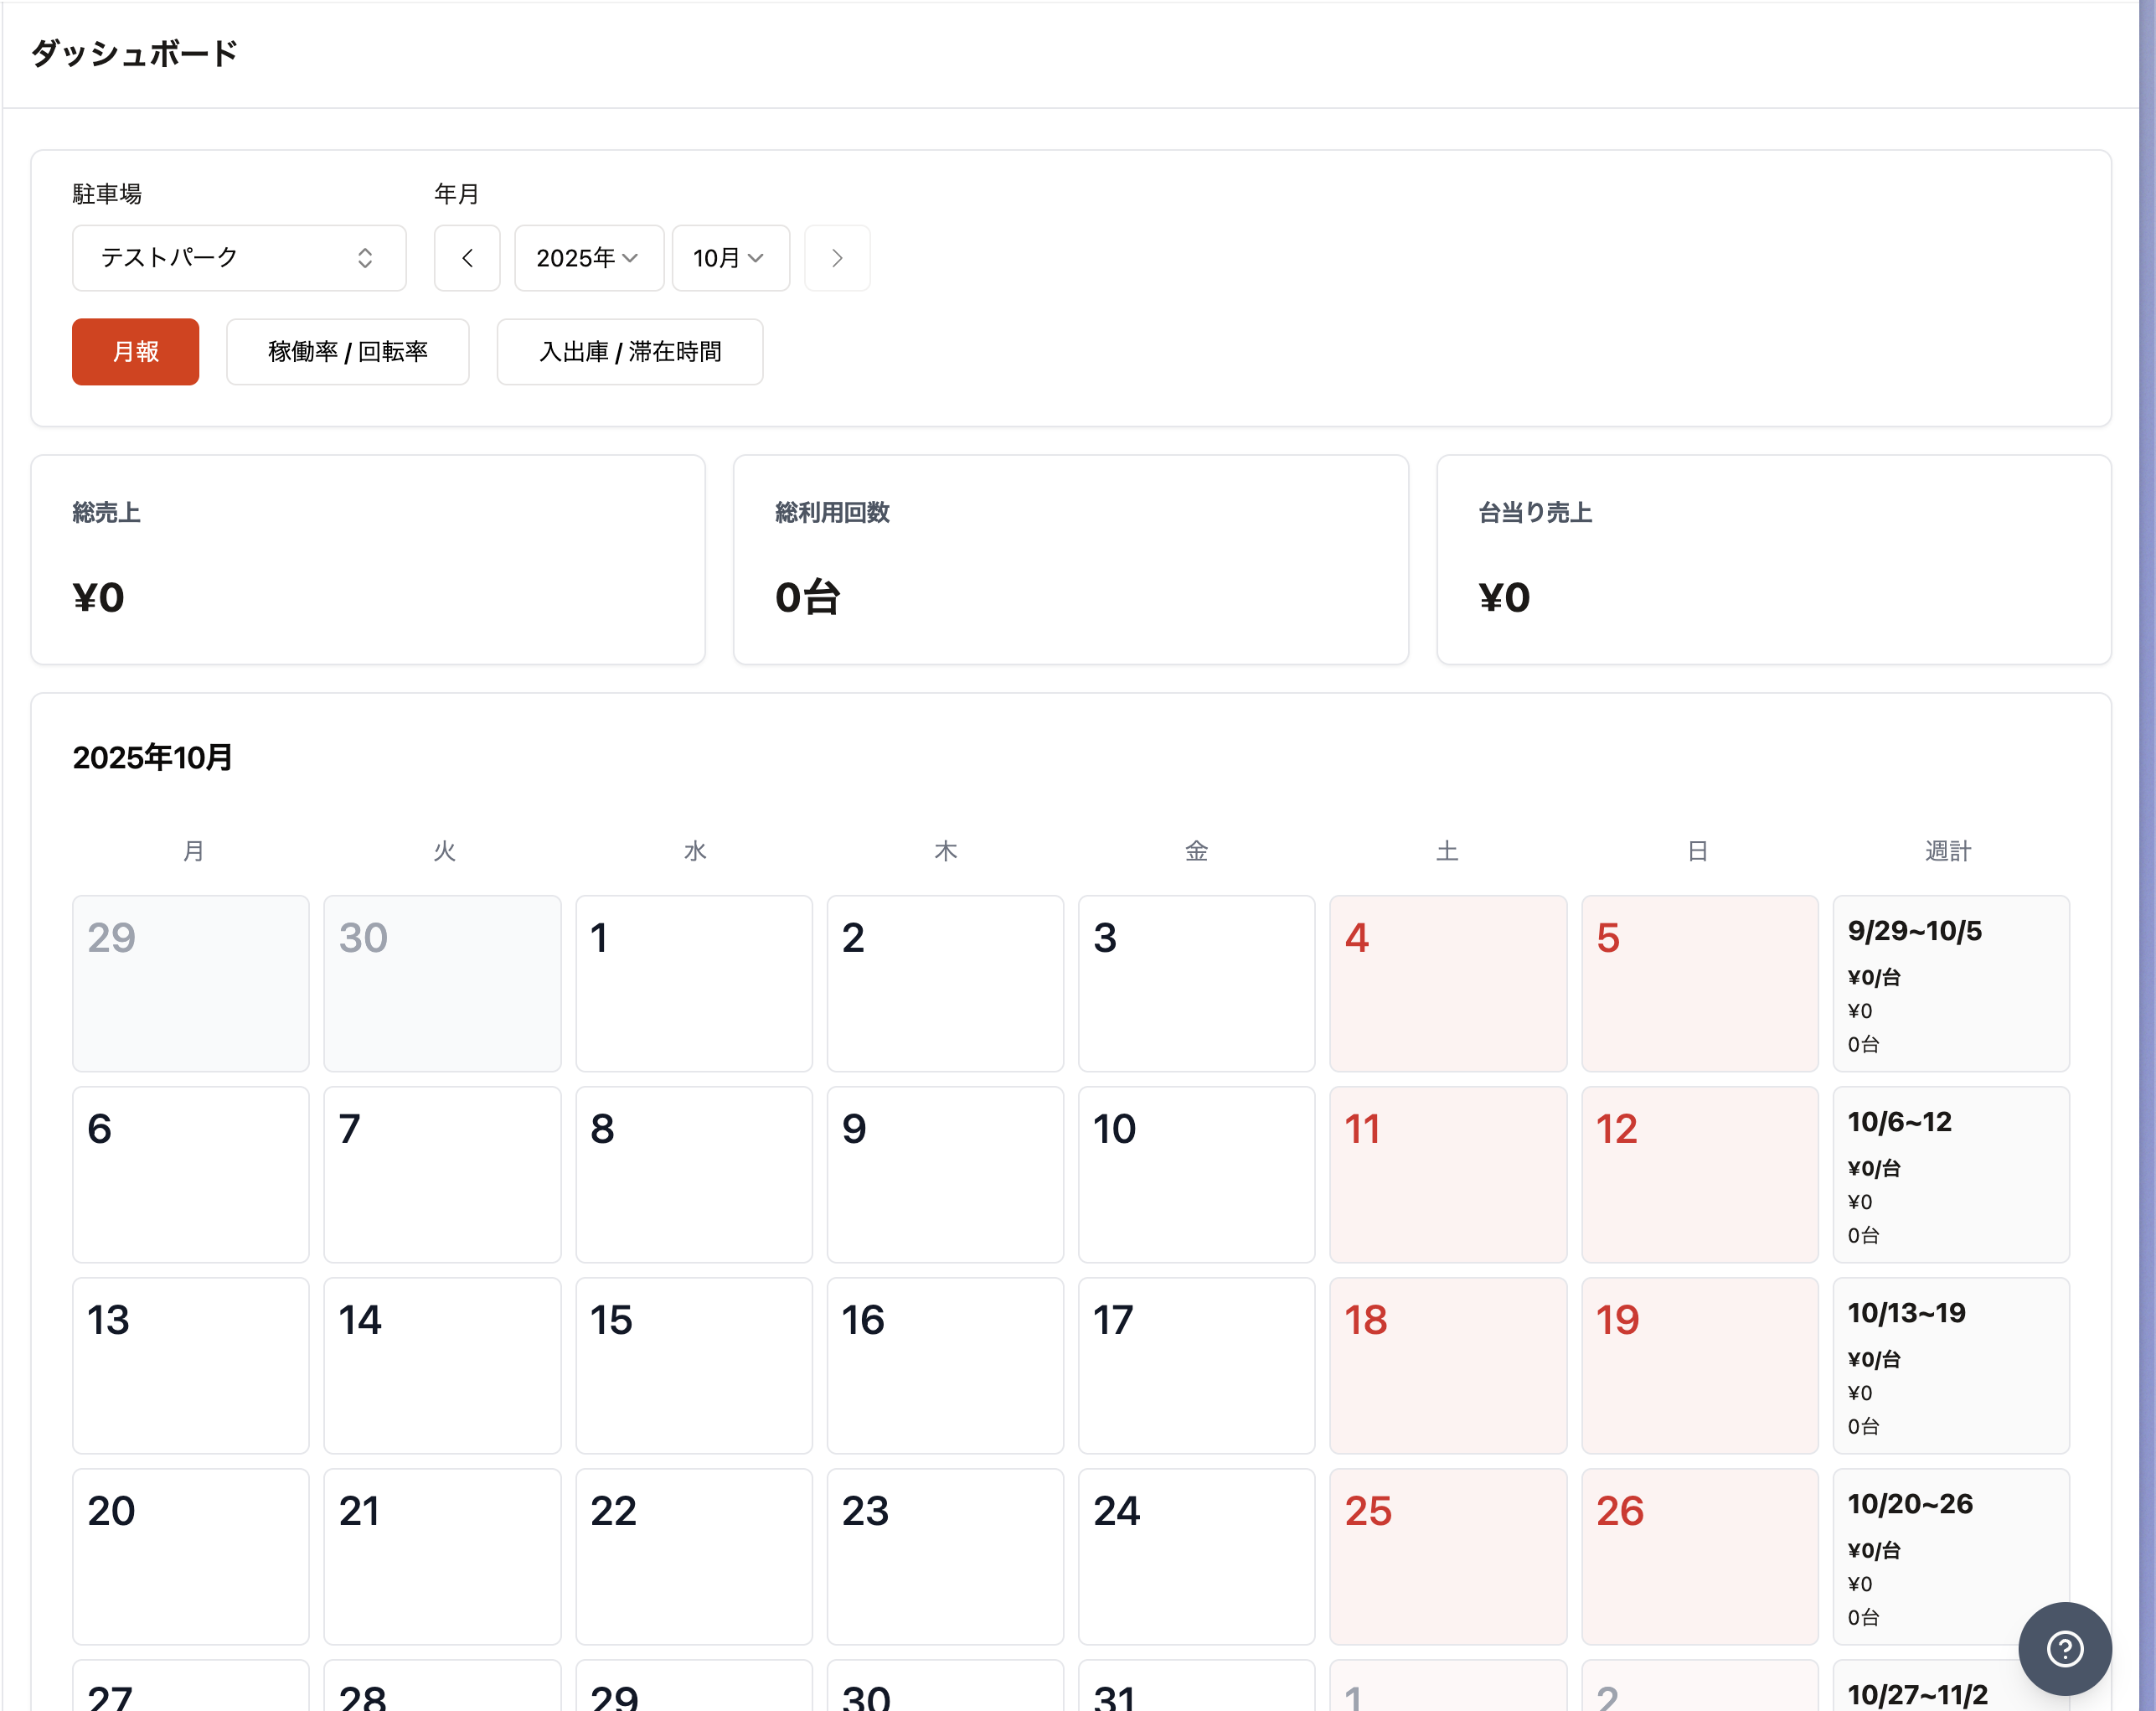Select October 15 calendar day
This screenshot has height=1711, width=2156.
pos(693,1365)
